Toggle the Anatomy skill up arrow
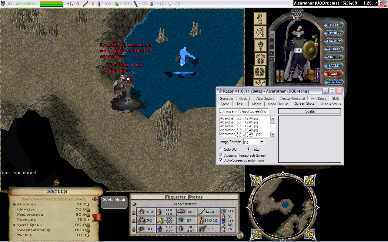 (88, 204)
